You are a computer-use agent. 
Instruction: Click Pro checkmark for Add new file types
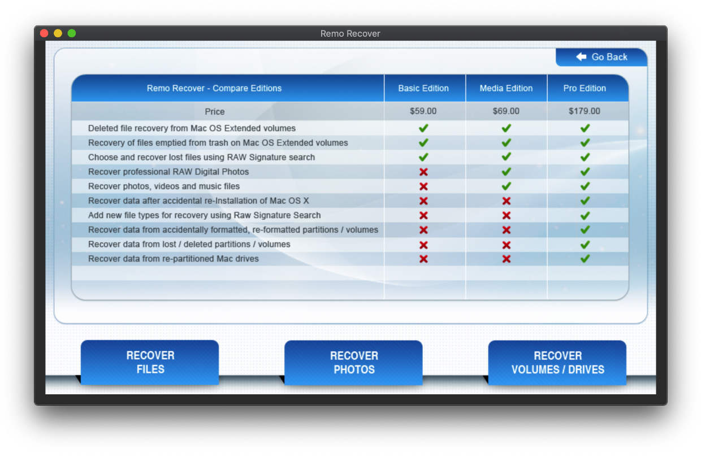585,215
